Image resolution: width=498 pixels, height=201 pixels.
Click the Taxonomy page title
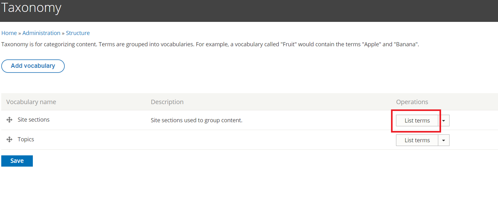31,8
